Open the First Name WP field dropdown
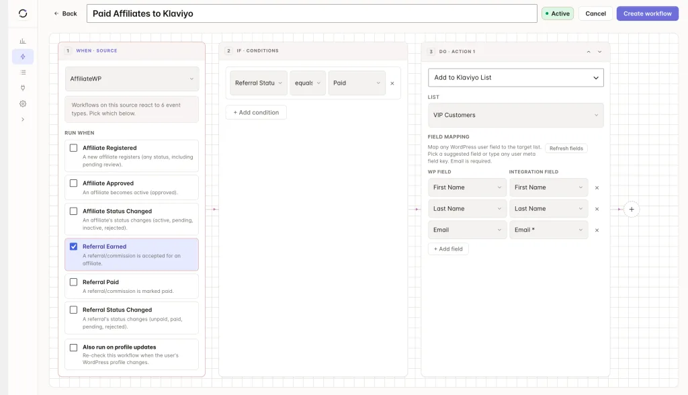The image size is (688, 395). coord(467,187)
